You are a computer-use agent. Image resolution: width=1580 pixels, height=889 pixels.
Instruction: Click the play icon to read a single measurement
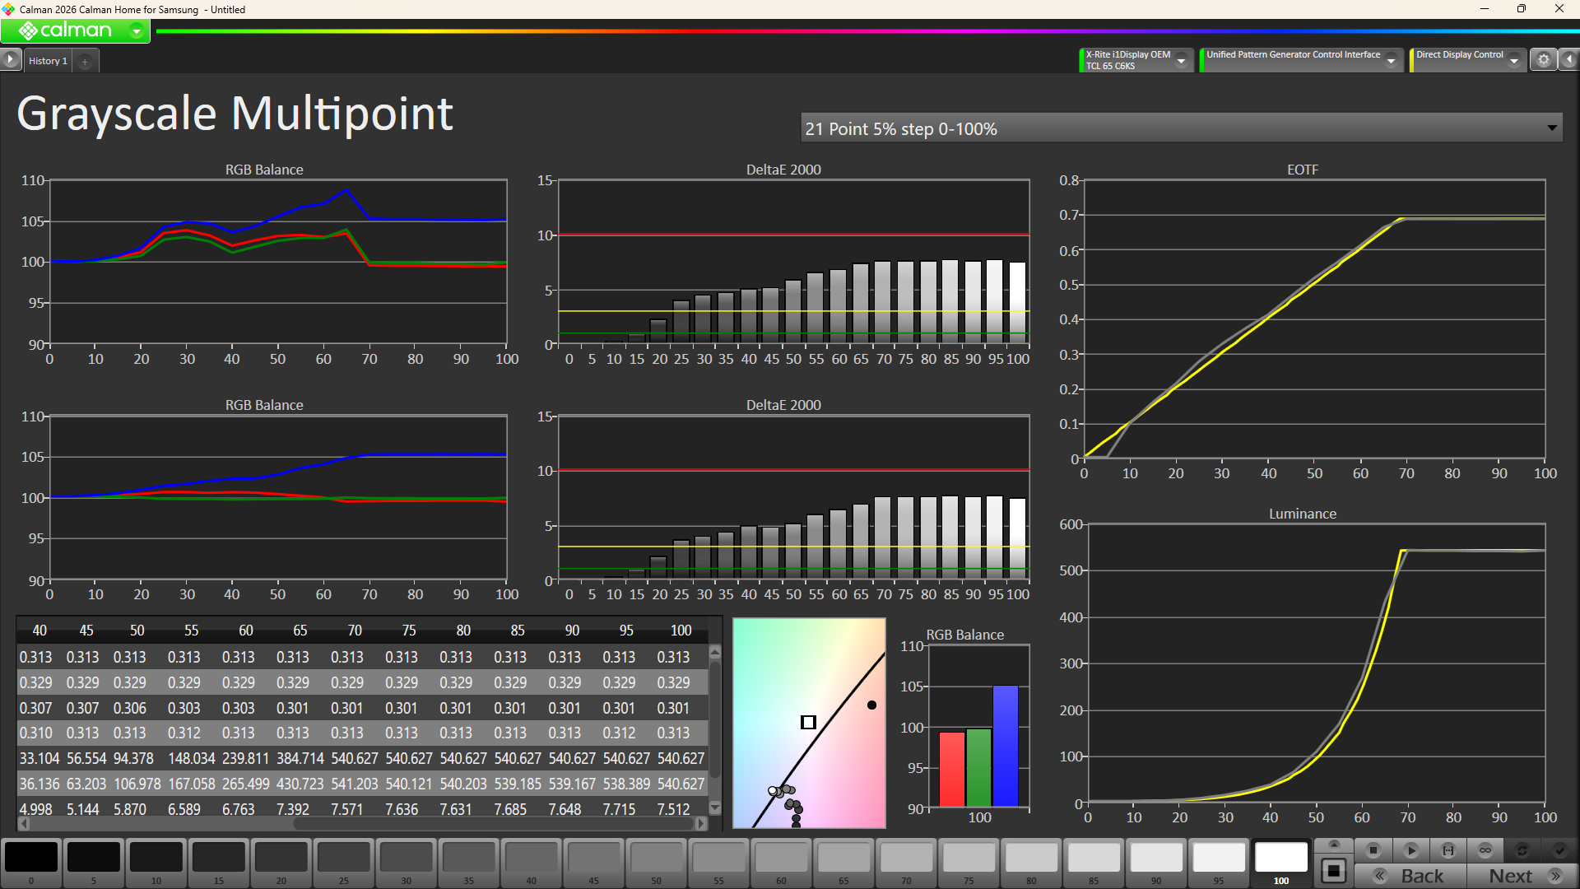click(x=1410, y=850)
